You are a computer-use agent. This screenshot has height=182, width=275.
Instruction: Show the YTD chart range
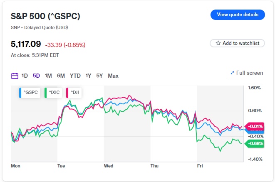pyautogui.click(x=75, y=76)
